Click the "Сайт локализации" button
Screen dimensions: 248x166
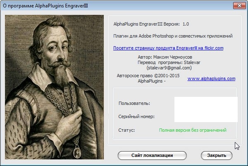[x=152, y=155]
